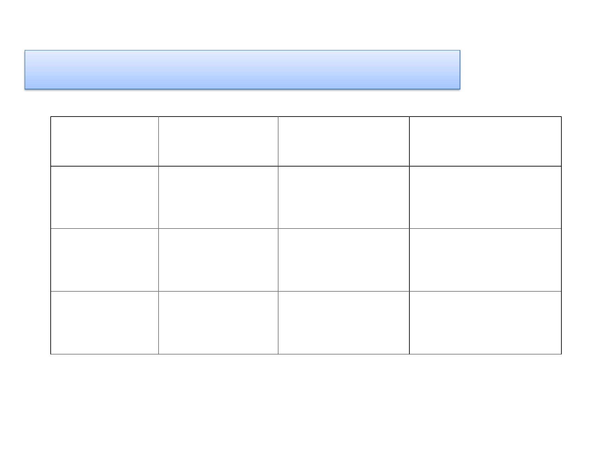Select the bottom-row second-column cell
The height and width of the screenshot is (455, 607).
point(218,323)
